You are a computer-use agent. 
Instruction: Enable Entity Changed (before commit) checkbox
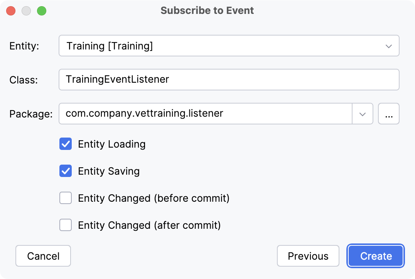tap(66, 198)
